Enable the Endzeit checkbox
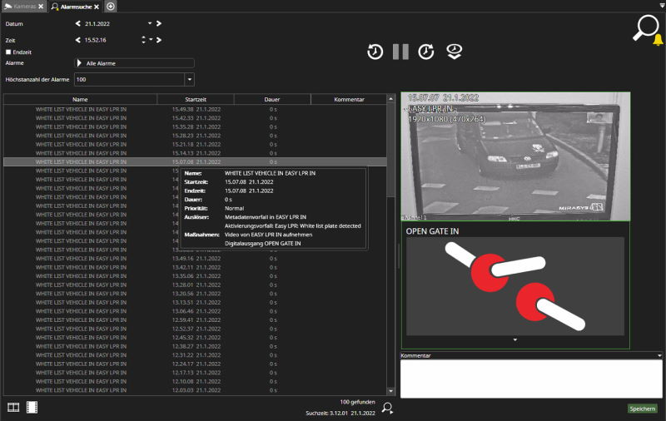Screen dimensions: 666x421 click(x=8, y=52)
